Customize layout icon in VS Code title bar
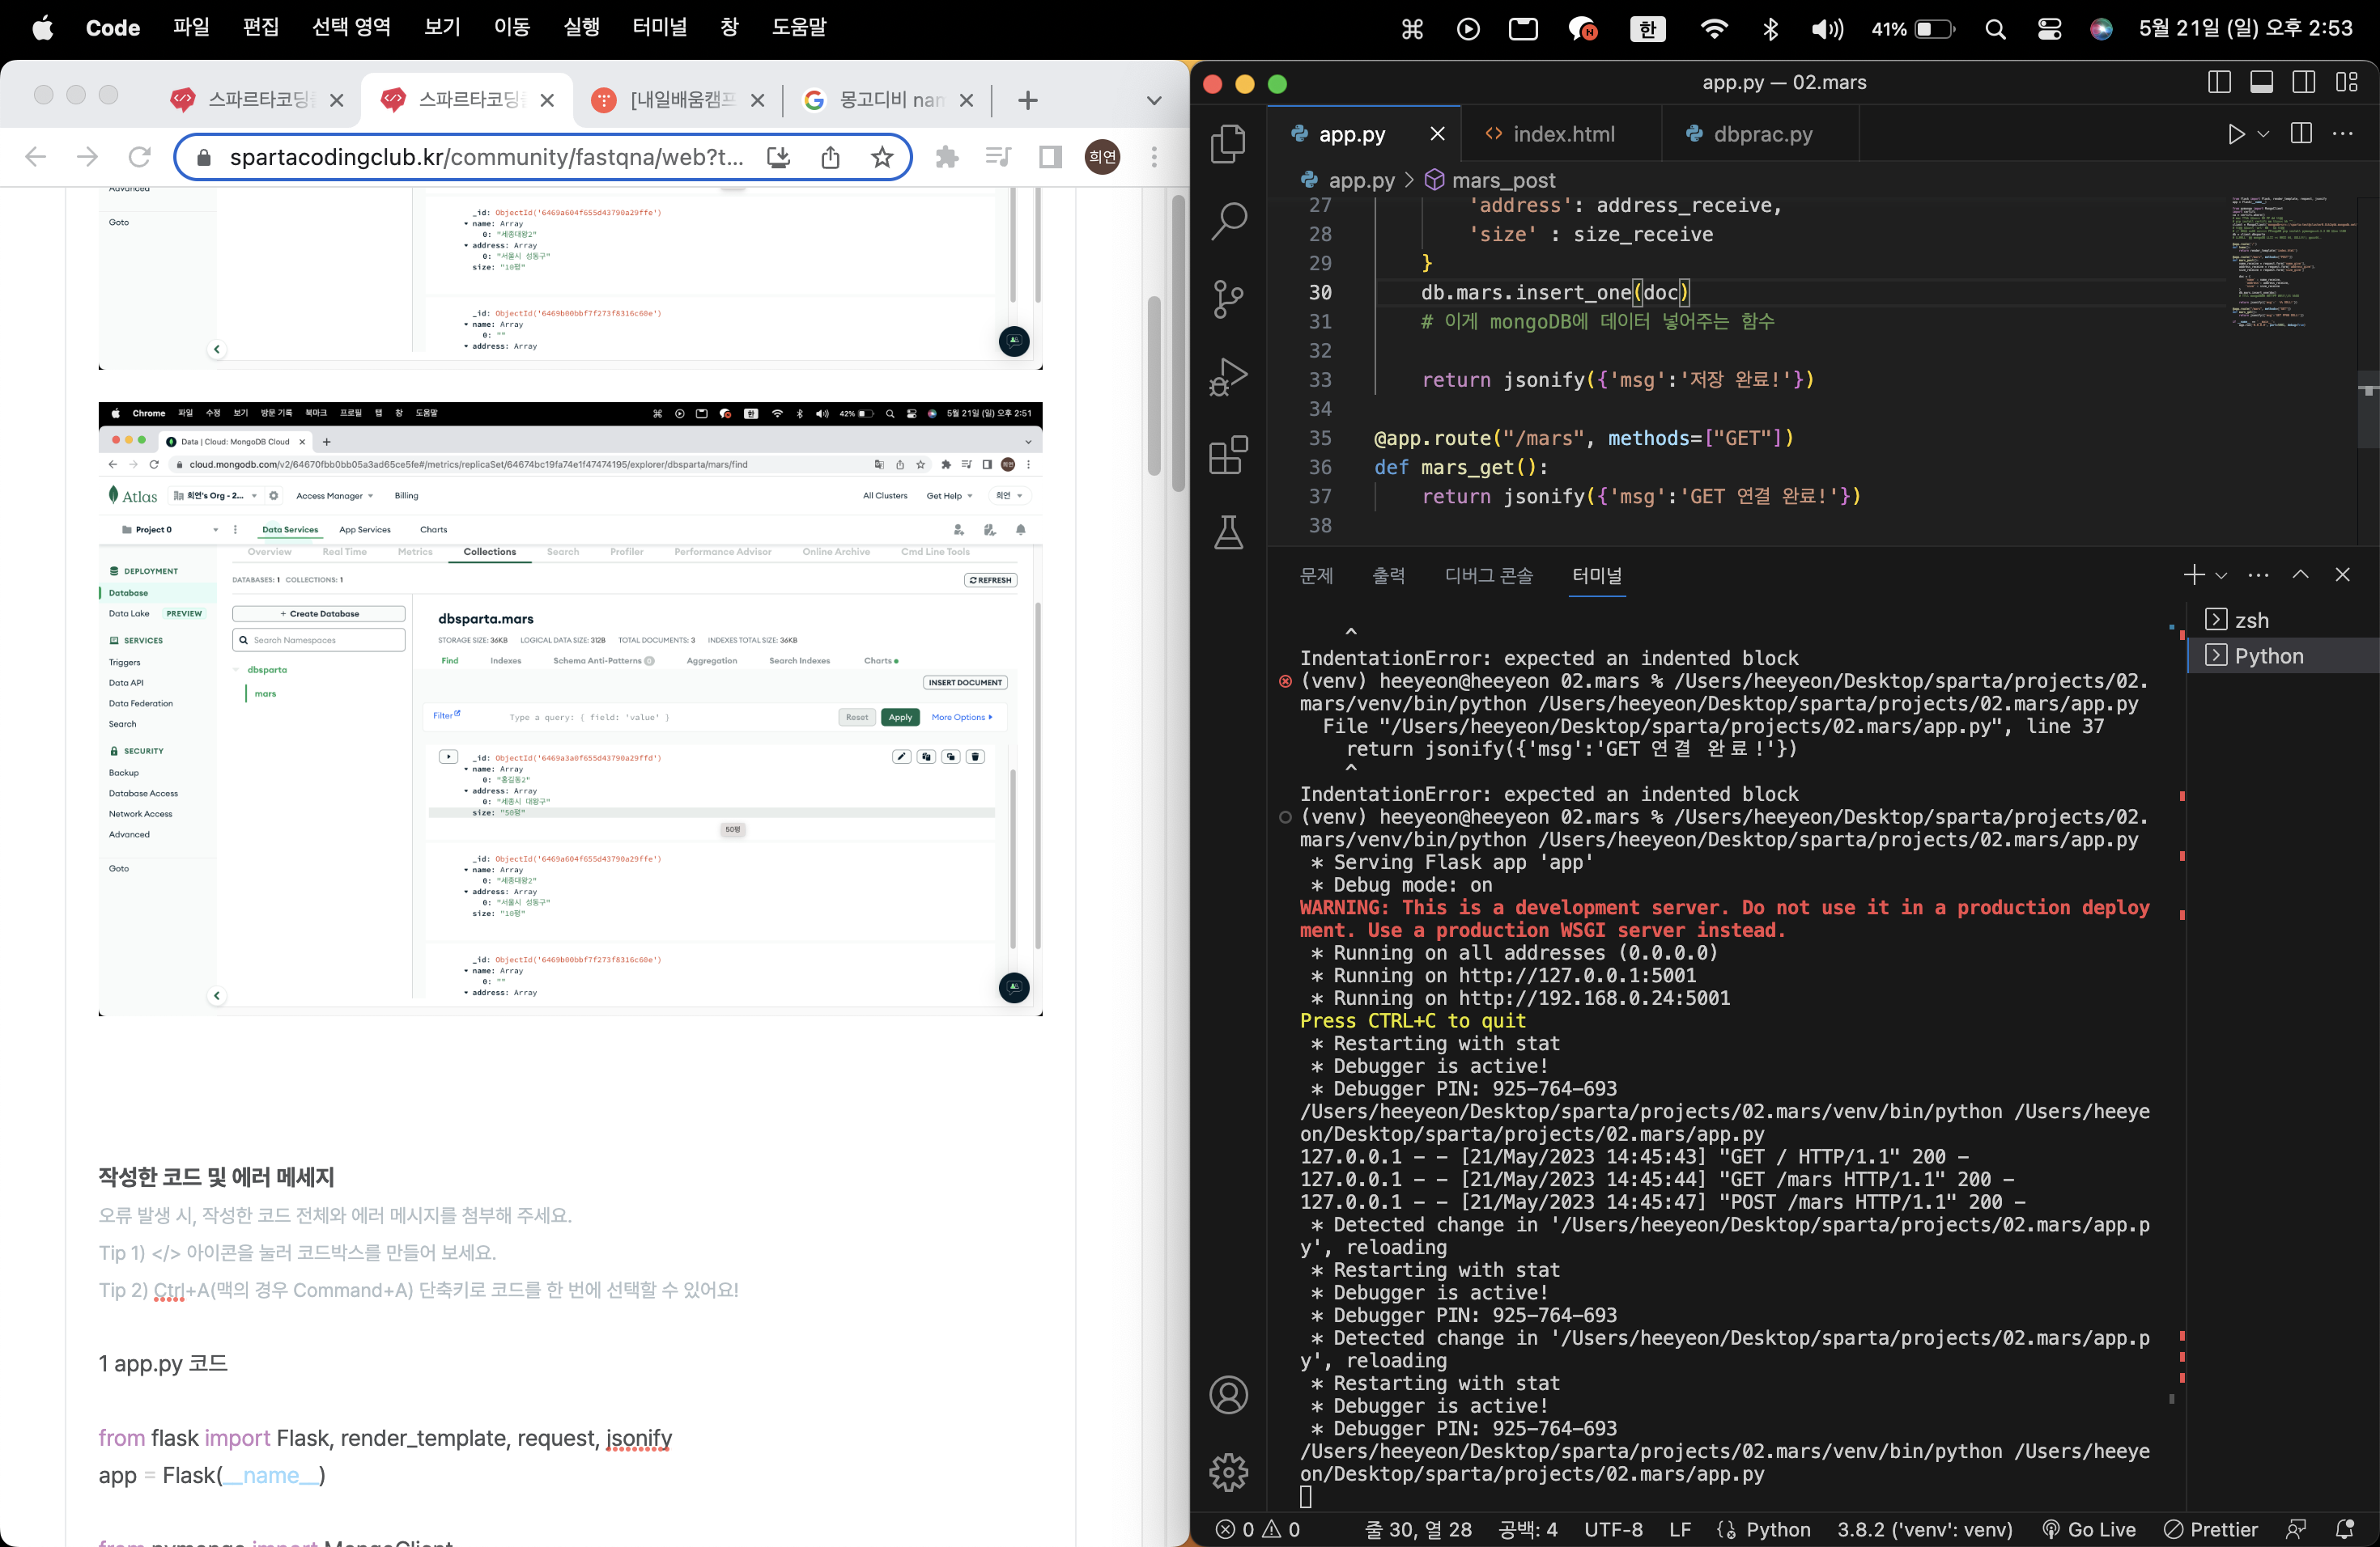This screenshot has height=1547, width=2380. [2346, 82]
